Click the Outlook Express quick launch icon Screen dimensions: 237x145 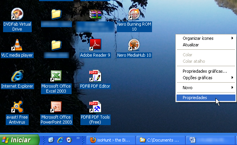51,140
